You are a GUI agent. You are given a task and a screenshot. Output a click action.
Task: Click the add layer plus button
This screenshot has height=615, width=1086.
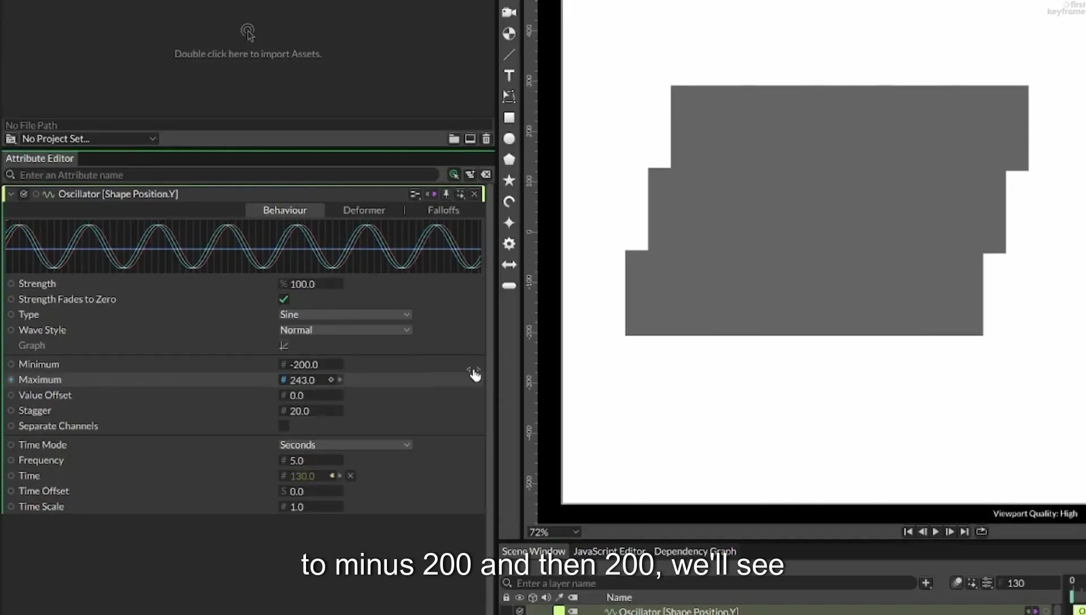(x=926, y=583)
